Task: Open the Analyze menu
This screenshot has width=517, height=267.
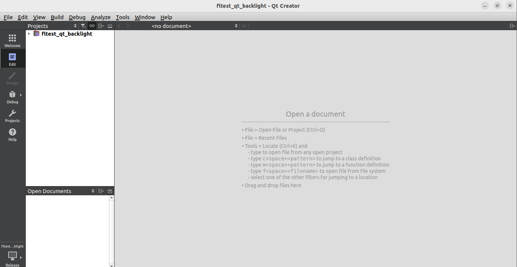Action: 101,17
